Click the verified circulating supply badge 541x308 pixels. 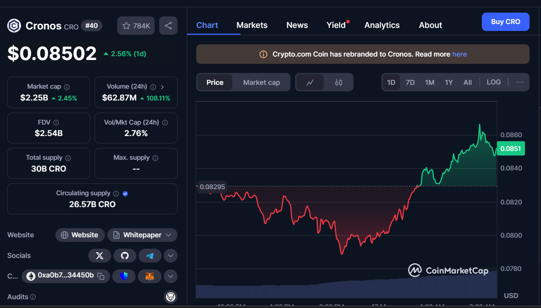pos(125,194)
